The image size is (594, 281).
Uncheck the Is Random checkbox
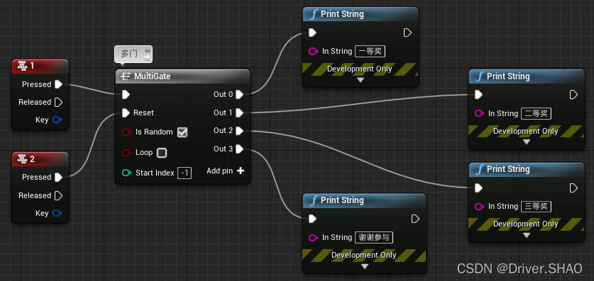point(182,132)
